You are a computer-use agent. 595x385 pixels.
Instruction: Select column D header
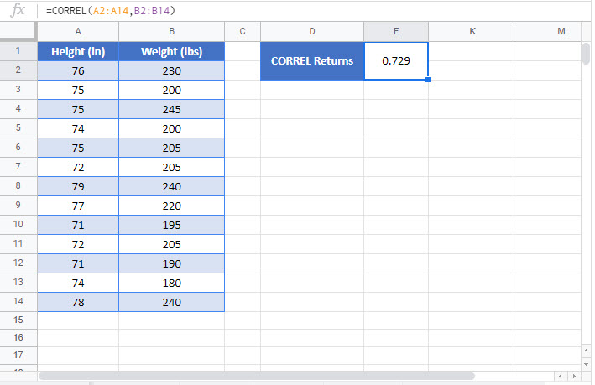coord(312,32)
